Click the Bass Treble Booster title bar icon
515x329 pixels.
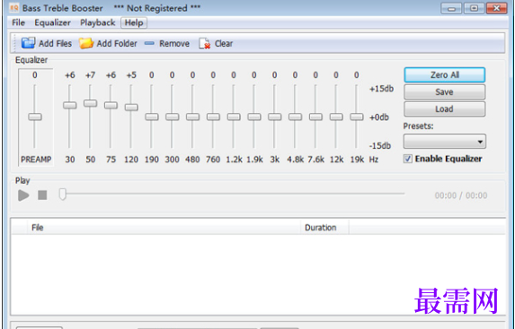point(14,8)
